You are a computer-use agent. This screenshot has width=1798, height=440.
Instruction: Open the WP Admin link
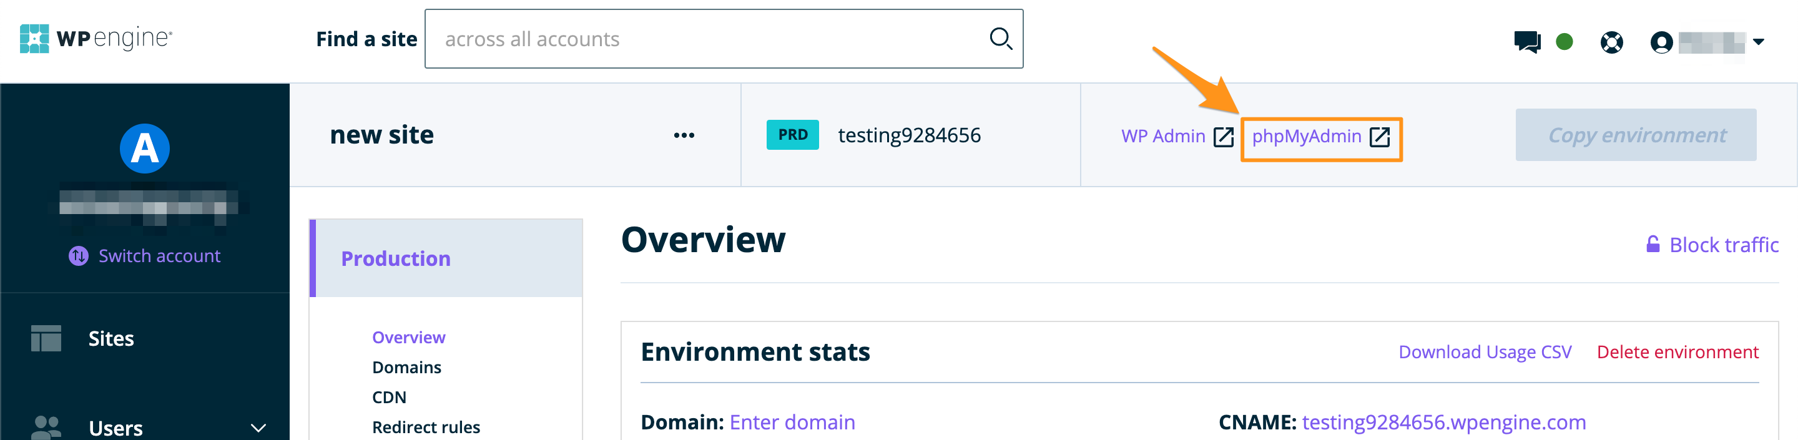click(x=1176, y=137)
